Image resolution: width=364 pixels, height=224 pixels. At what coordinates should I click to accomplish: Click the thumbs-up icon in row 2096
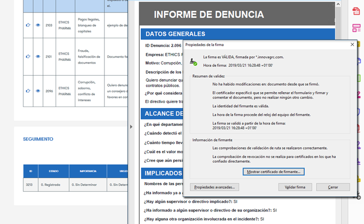click(28, 91)
